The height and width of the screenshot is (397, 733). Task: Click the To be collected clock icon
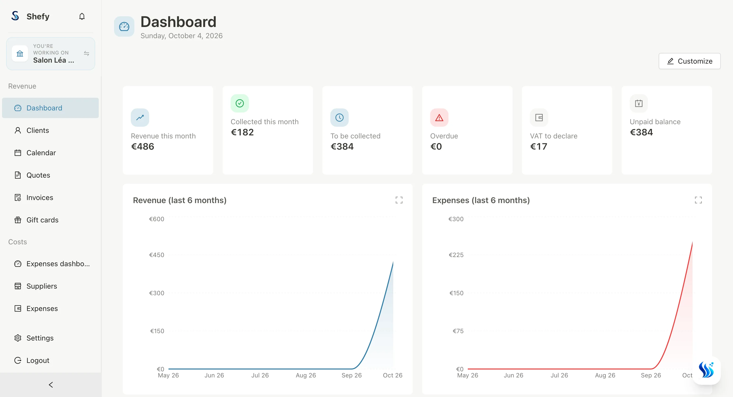click(340, 118)
